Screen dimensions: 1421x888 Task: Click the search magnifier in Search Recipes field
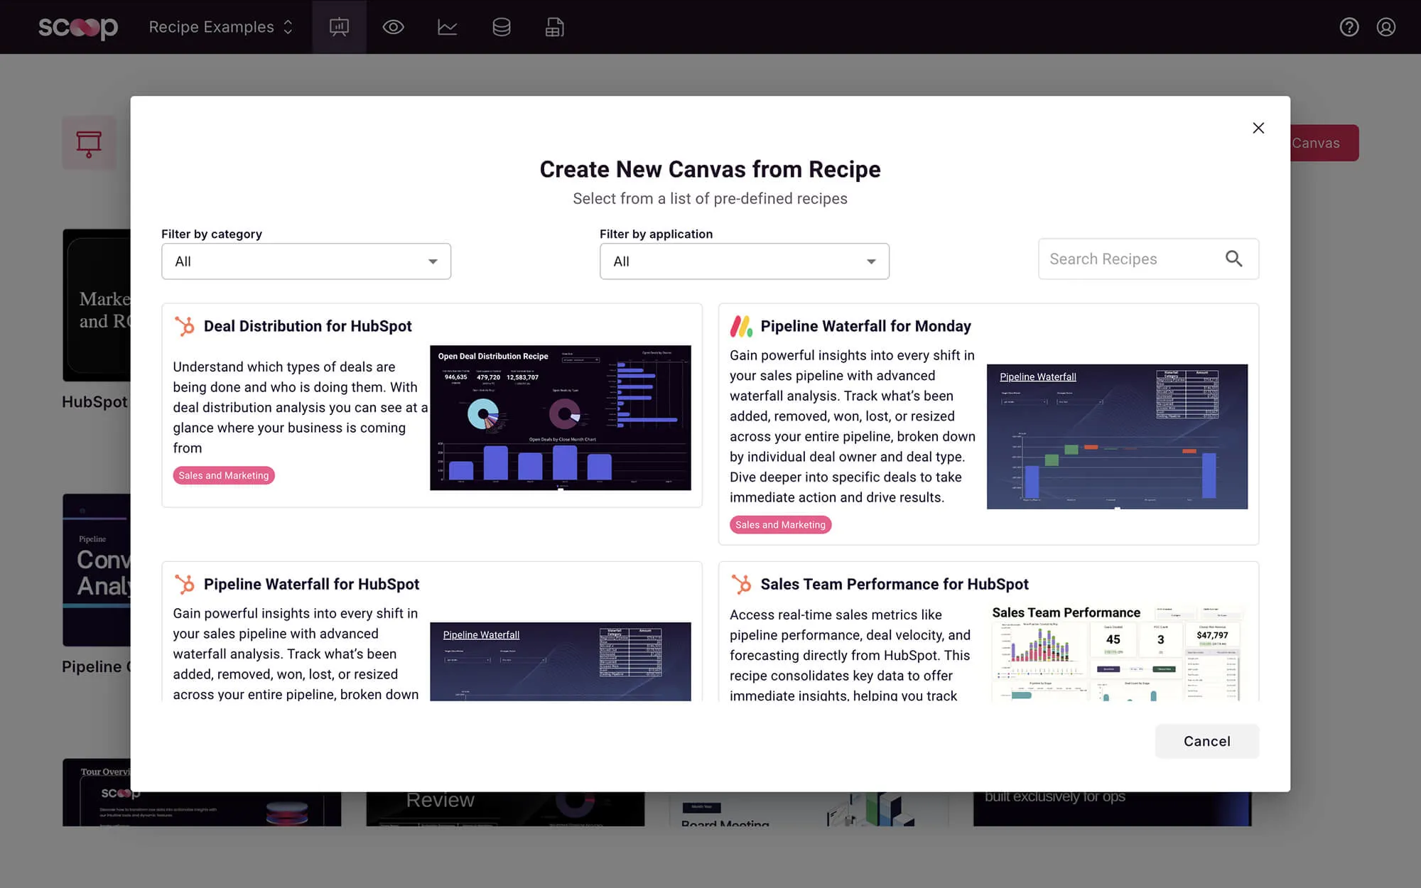pyautogui.click(x=1234, y=259)
